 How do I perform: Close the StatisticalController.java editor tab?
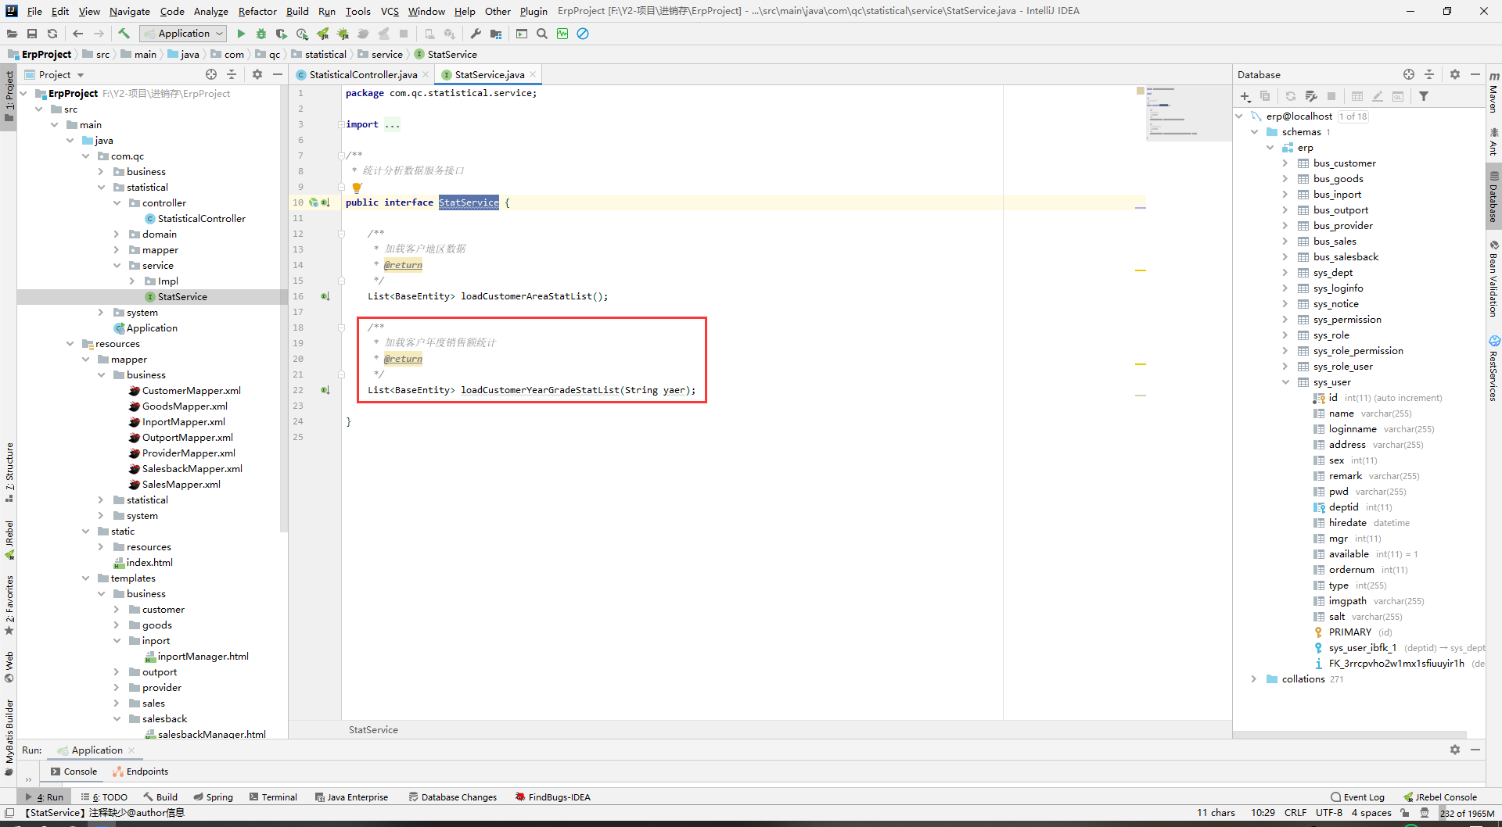pos(426,74)
